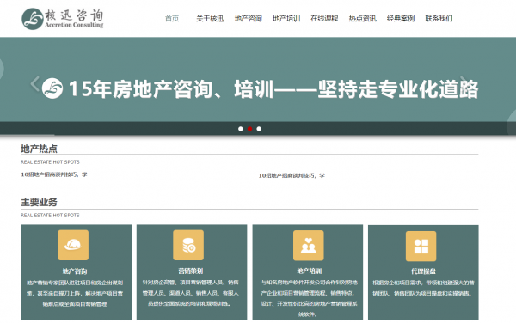Click the 经典案例 navigation link

401,18
